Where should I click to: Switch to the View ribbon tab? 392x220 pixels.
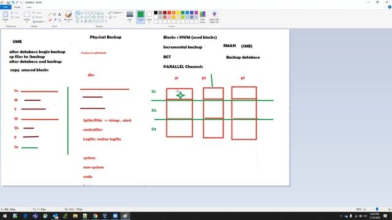(29, 7)
